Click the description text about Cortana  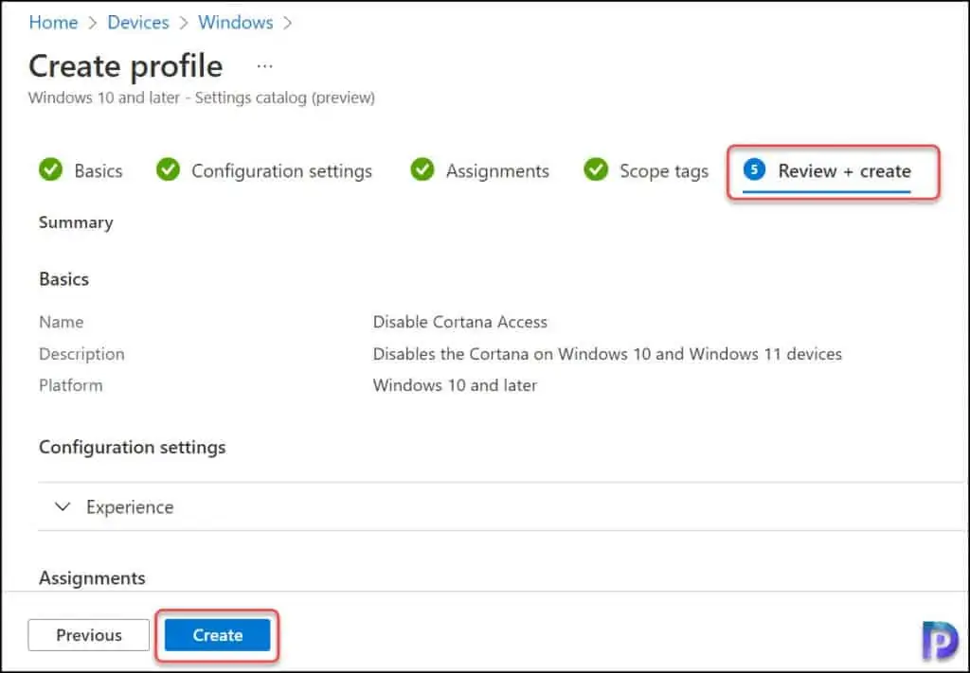tap(607, 353)
